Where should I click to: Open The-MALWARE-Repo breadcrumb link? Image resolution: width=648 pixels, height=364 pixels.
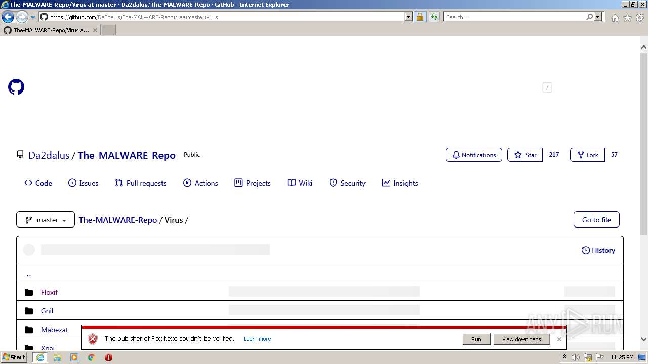(118, 220)
